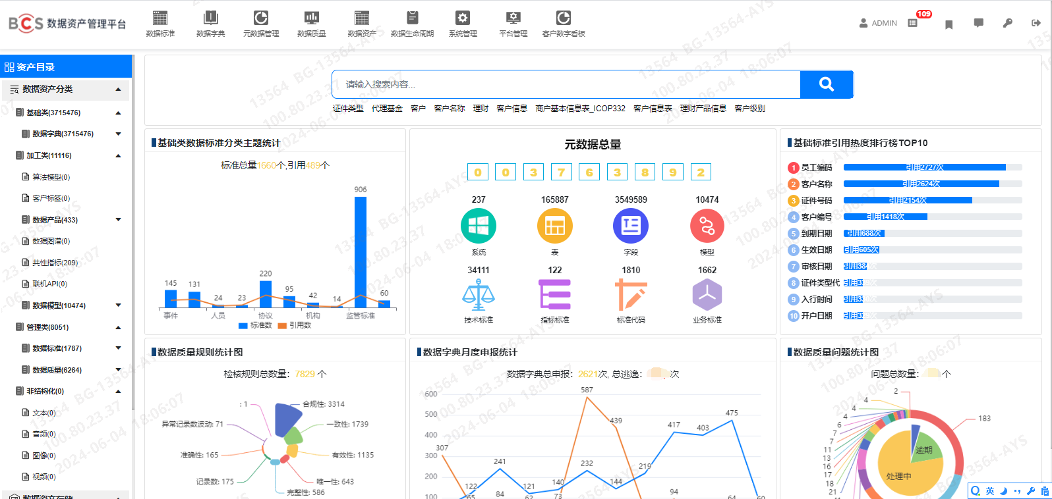The image size is (1052, 499).
Task: Open the 数据生命周期 module icon
Action: click(413, 18)
